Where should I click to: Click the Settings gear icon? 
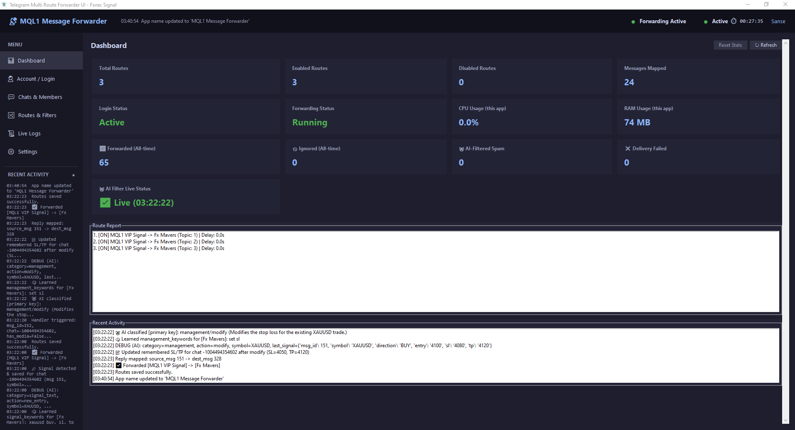(11, 151)
